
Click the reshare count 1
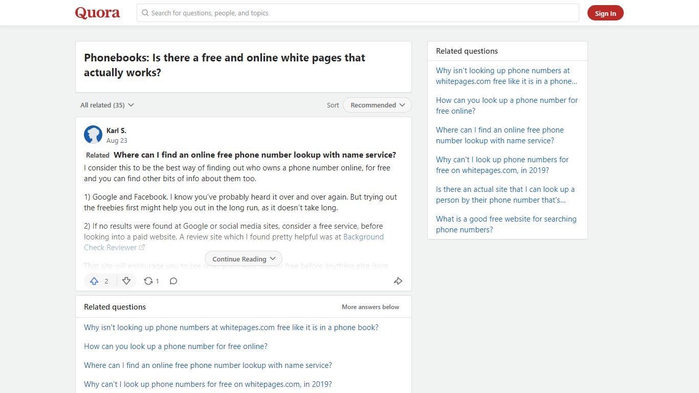157,281
